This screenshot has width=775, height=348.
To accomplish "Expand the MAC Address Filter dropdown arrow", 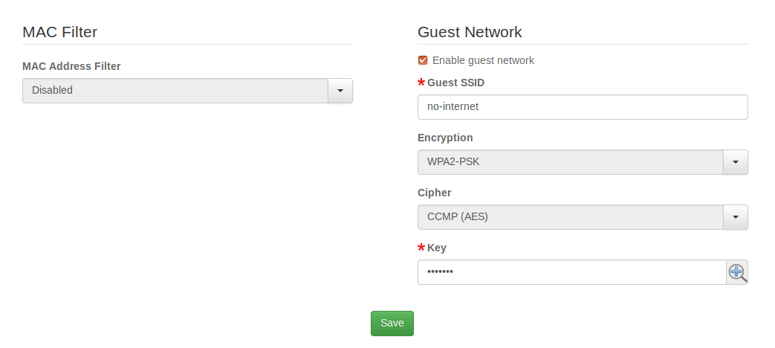I will pos(340,91).
